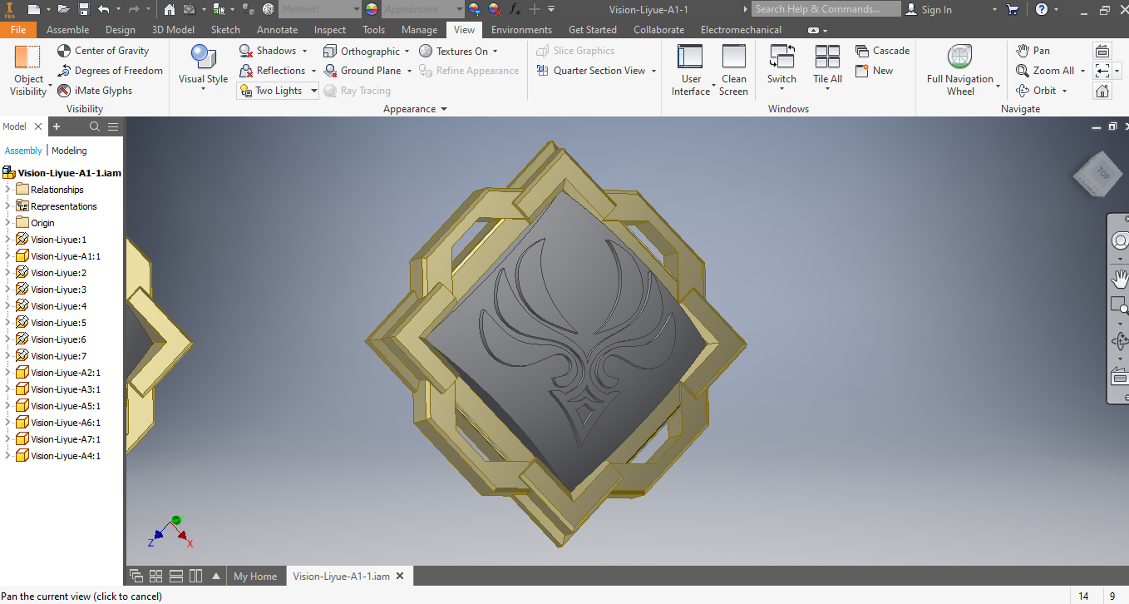Select Vision-Liyue-A1:1 in the model tree
Image resolution: width=1129 pixels, height=604 pixels.
tap(66, 256)
